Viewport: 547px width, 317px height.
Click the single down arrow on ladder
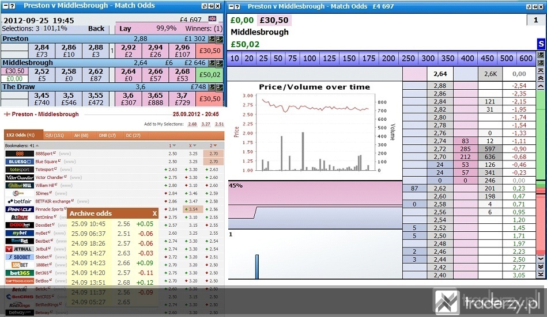(541, 258)
